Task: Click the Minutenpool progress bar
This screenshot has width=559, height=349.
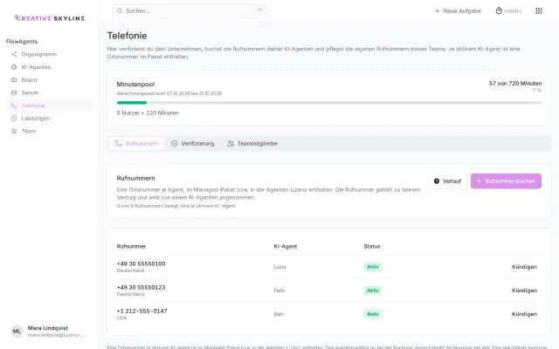Action: pyautogui.click(x=328, y=103)
